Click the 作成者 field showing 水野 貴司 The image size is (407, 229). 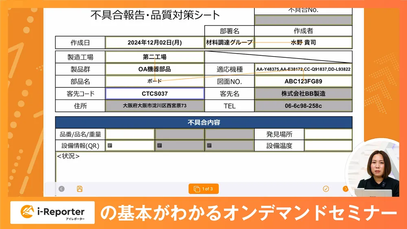pos(303,42)
